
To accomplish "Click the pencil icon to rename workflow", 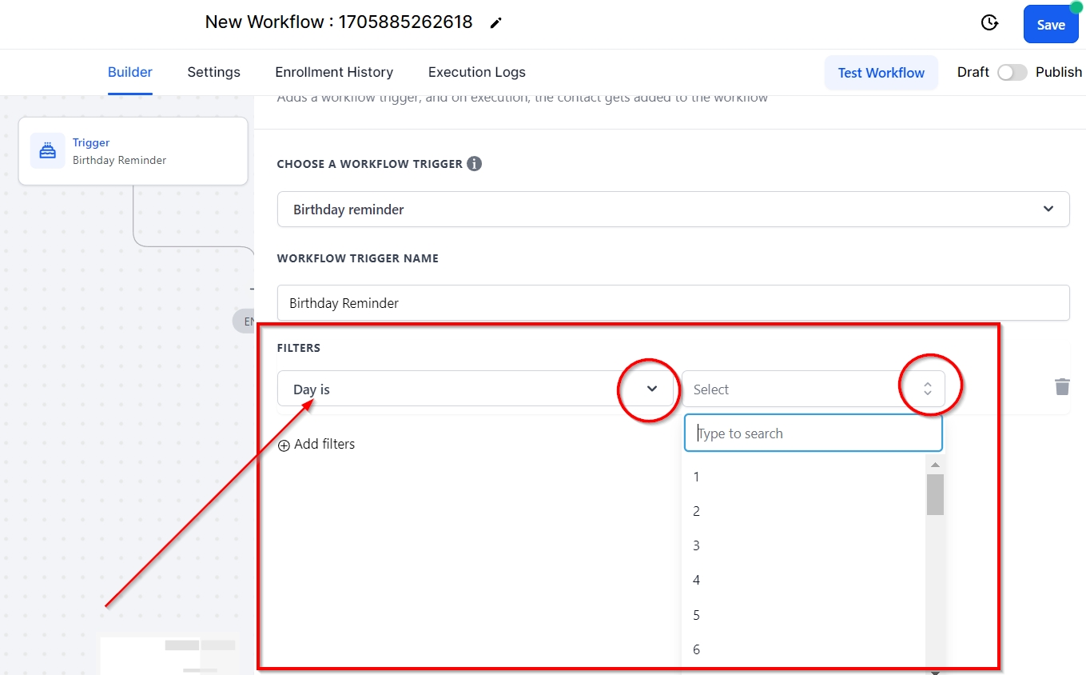I will 496,23.
